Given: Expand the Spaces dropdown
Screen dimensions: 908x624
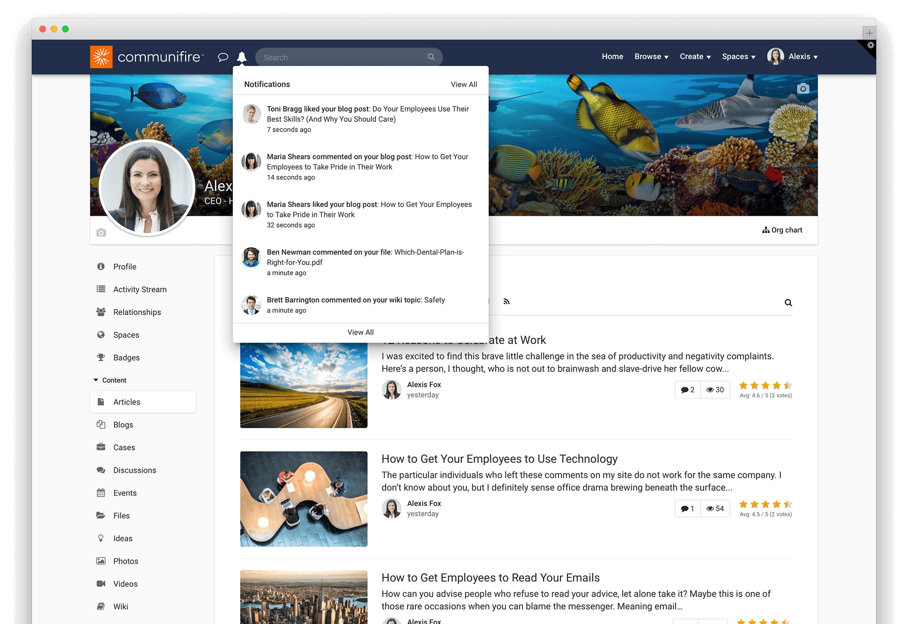Looking at the screenshot, I should 738,56.
